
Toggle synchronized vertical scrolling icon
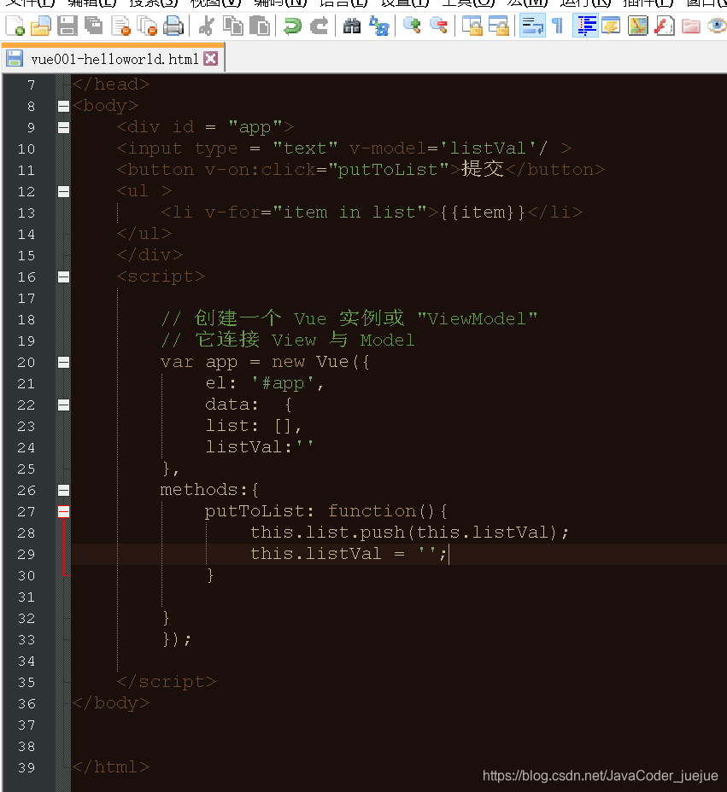(x=472, y=26)
